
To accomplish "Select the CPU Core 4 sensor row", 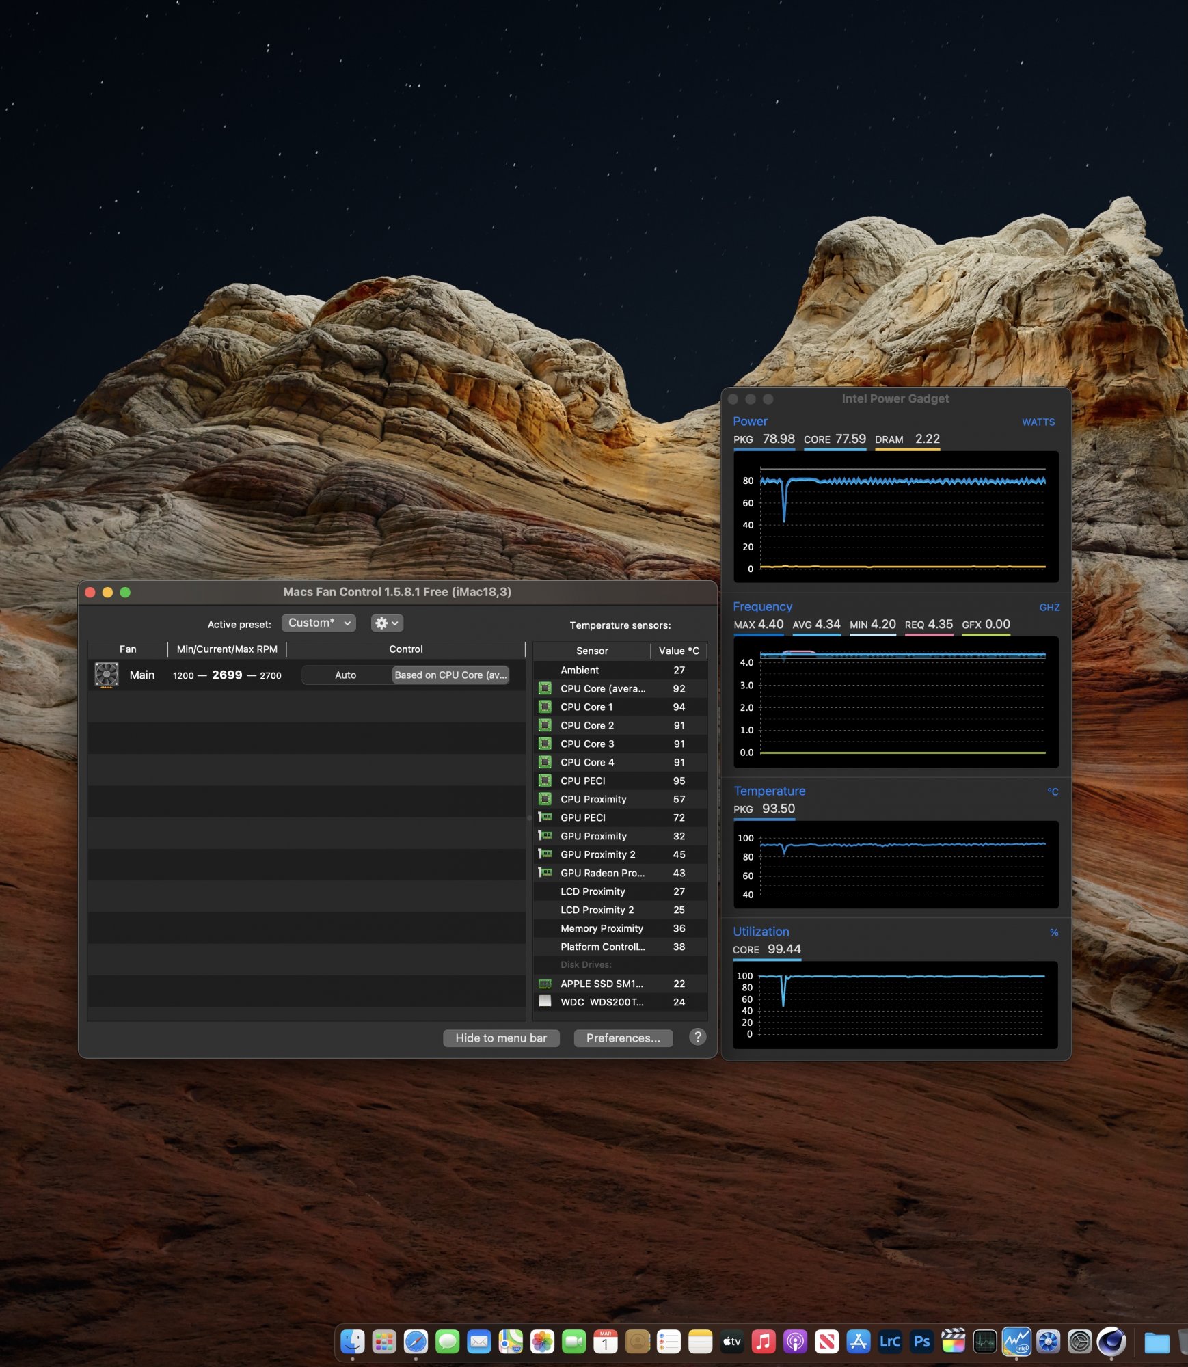I will pyautogui.click(x=621, y=762).
